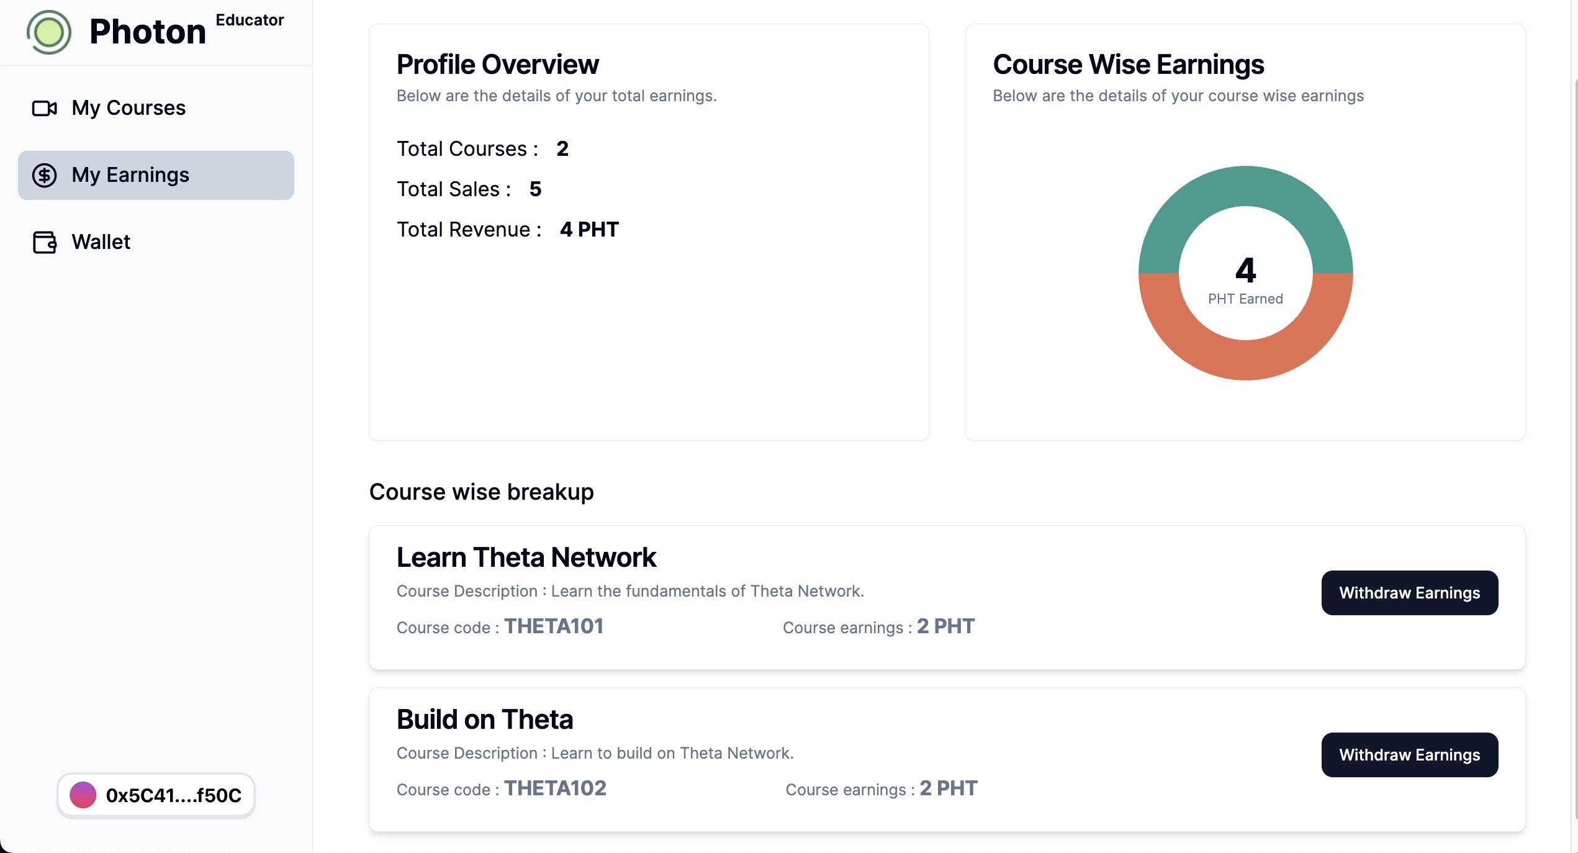Viewport: 1578px width, 853px height.
Task: Click the Learn Theta Network course title
Action: (526, 557)
